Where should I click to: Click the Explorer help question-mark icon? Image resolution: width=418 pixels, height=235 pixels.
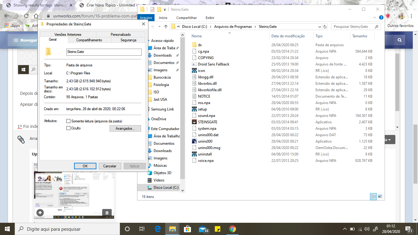(381, 18)
